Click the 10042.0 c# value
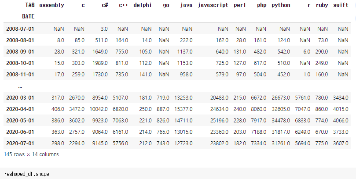This screenshot has height=179, width=356. 99,109
